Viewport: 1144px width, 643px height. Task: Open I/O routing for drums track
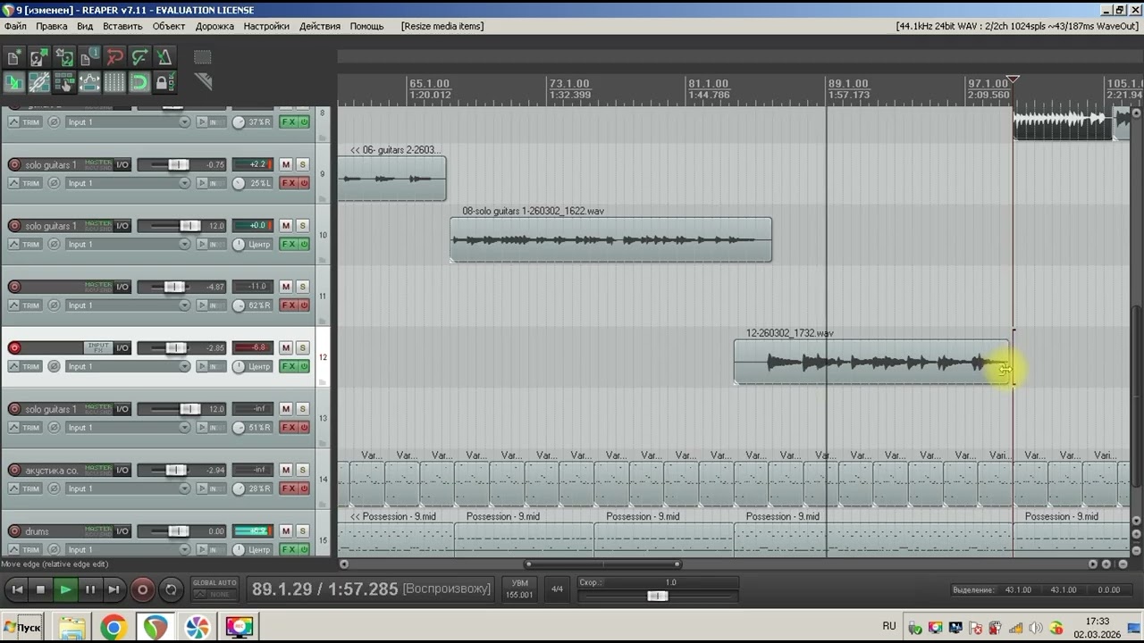point(122,531)
